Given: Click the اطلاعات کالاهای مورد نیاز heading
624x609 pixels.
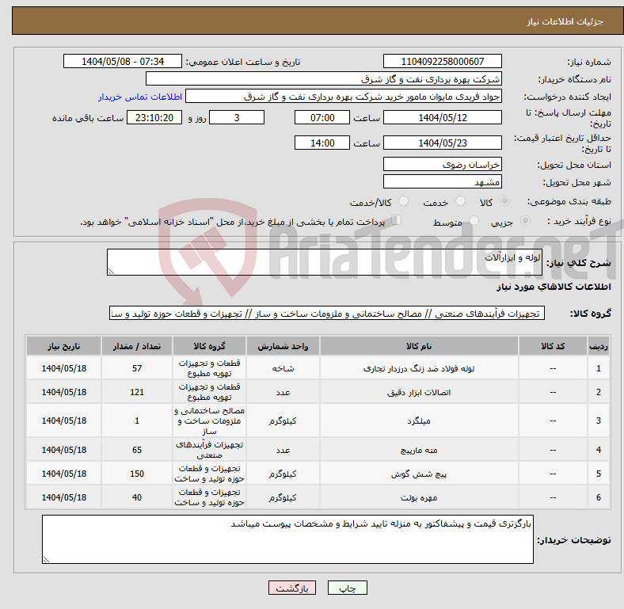Looking at the screenshot, I should pos(554,287).
